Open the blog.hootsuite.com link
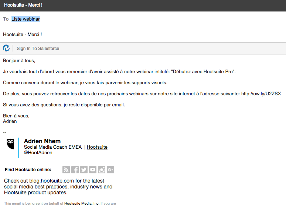Screen dimensions: 286x205 click(x=51, y=181)
